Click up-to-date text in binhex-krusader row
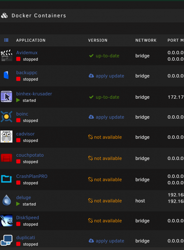184x250 pixels. 107,97
